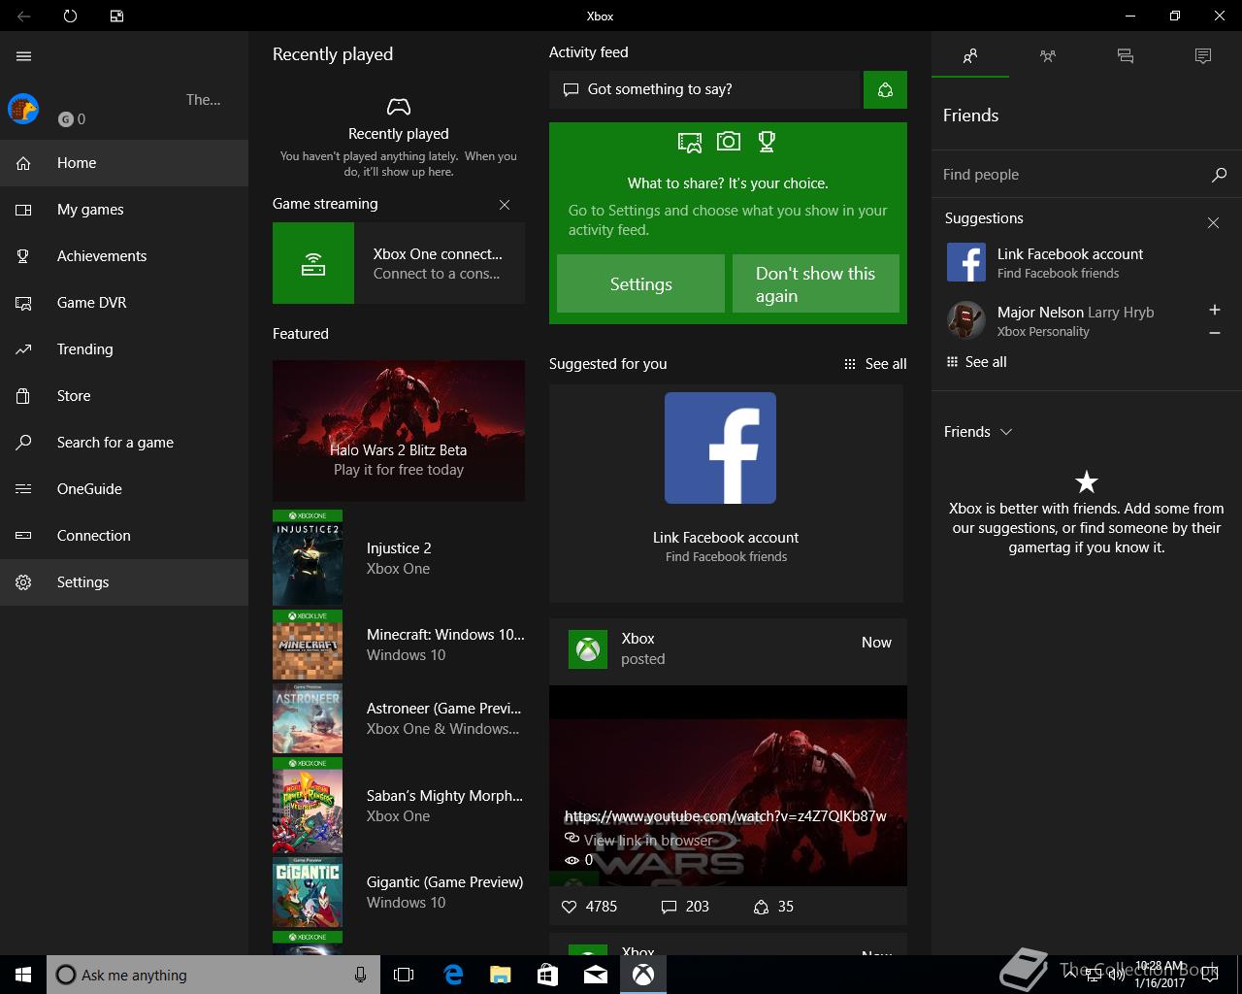Open Mail app from taskbar

pyautogui.click(x=596, y=975)
